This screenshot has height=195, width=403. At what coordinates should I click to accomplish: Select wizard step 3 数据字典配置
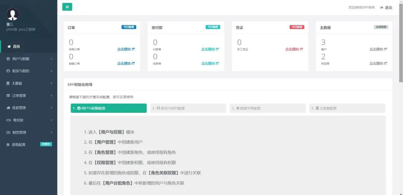coord(268,108)
